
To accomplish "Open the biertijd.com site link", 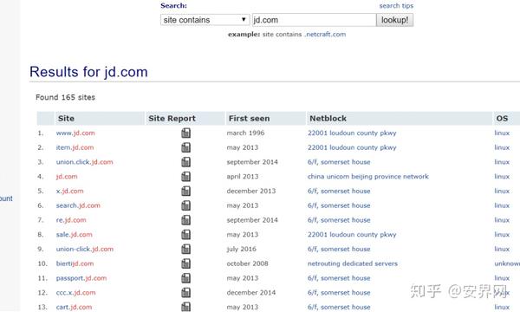I will click(x=75, y=263).
